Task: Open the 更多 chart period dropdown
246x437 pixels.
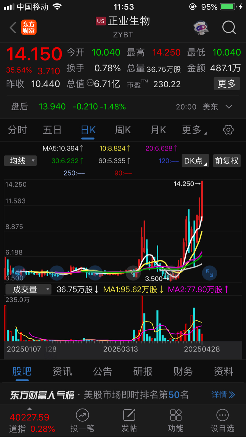Action: (194, 130)
